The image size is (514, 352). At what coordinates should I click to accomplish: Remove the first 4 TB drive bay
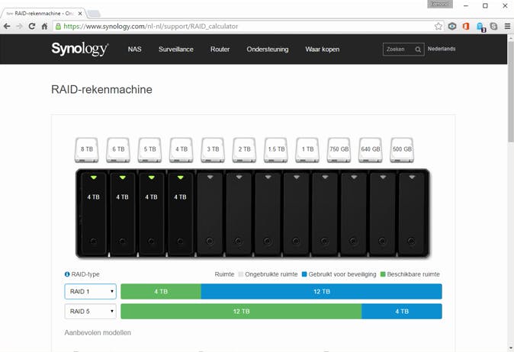94,214
